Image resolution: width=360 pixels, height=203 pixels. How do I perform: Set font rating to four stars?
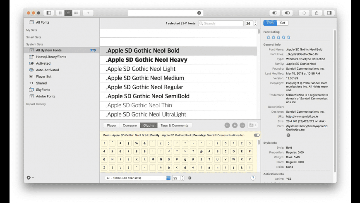pos(283,37)
